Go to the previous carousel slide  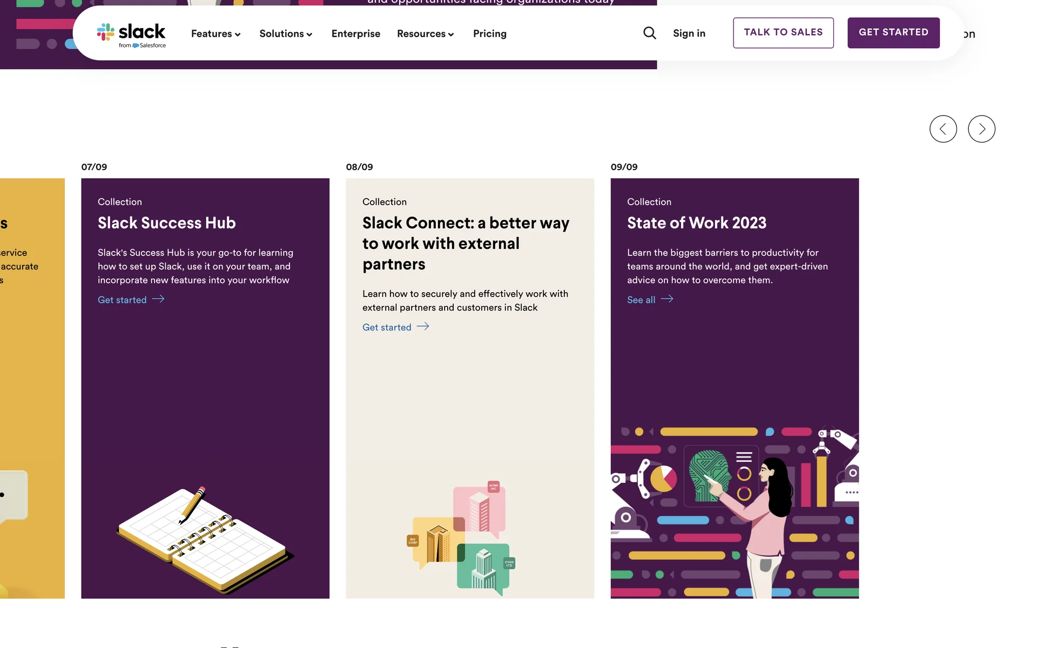pos(943,129)
